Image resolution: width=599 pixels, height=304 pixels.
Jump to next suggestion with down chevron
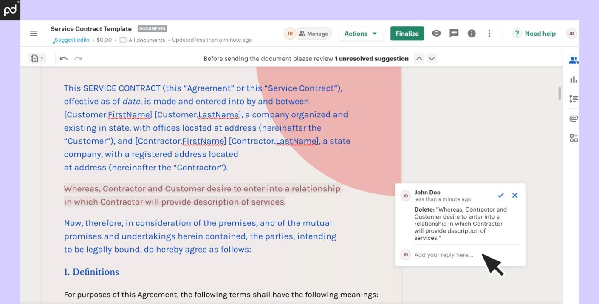pyautogui.click(x=431, y=58)
